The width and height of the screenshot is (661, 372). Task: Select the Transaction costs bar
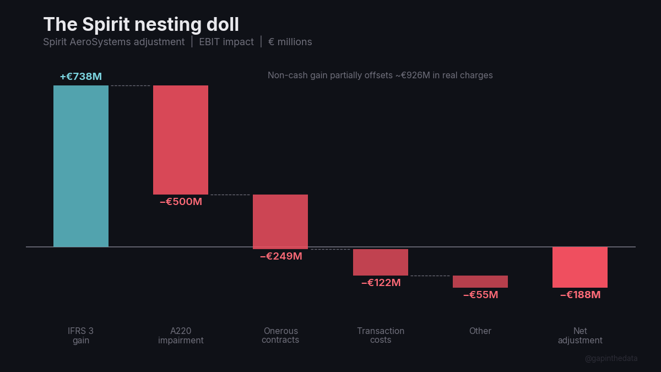[381, 262]
